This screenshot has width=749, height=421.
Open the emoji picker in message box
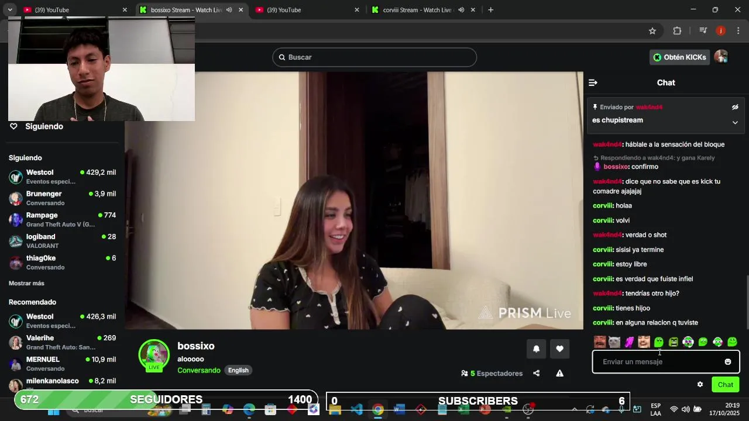click(x=728, y=362)
